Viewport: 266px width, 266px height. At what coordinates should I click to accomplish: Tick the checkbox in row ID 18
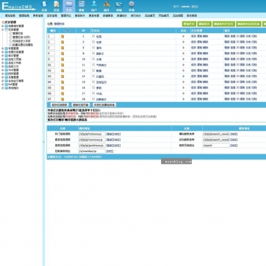coord(93,98)
